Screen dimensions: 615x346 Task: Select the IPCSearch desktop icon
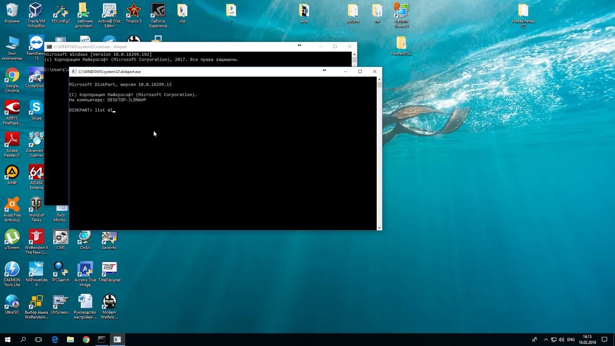click(x=61, y=272)
